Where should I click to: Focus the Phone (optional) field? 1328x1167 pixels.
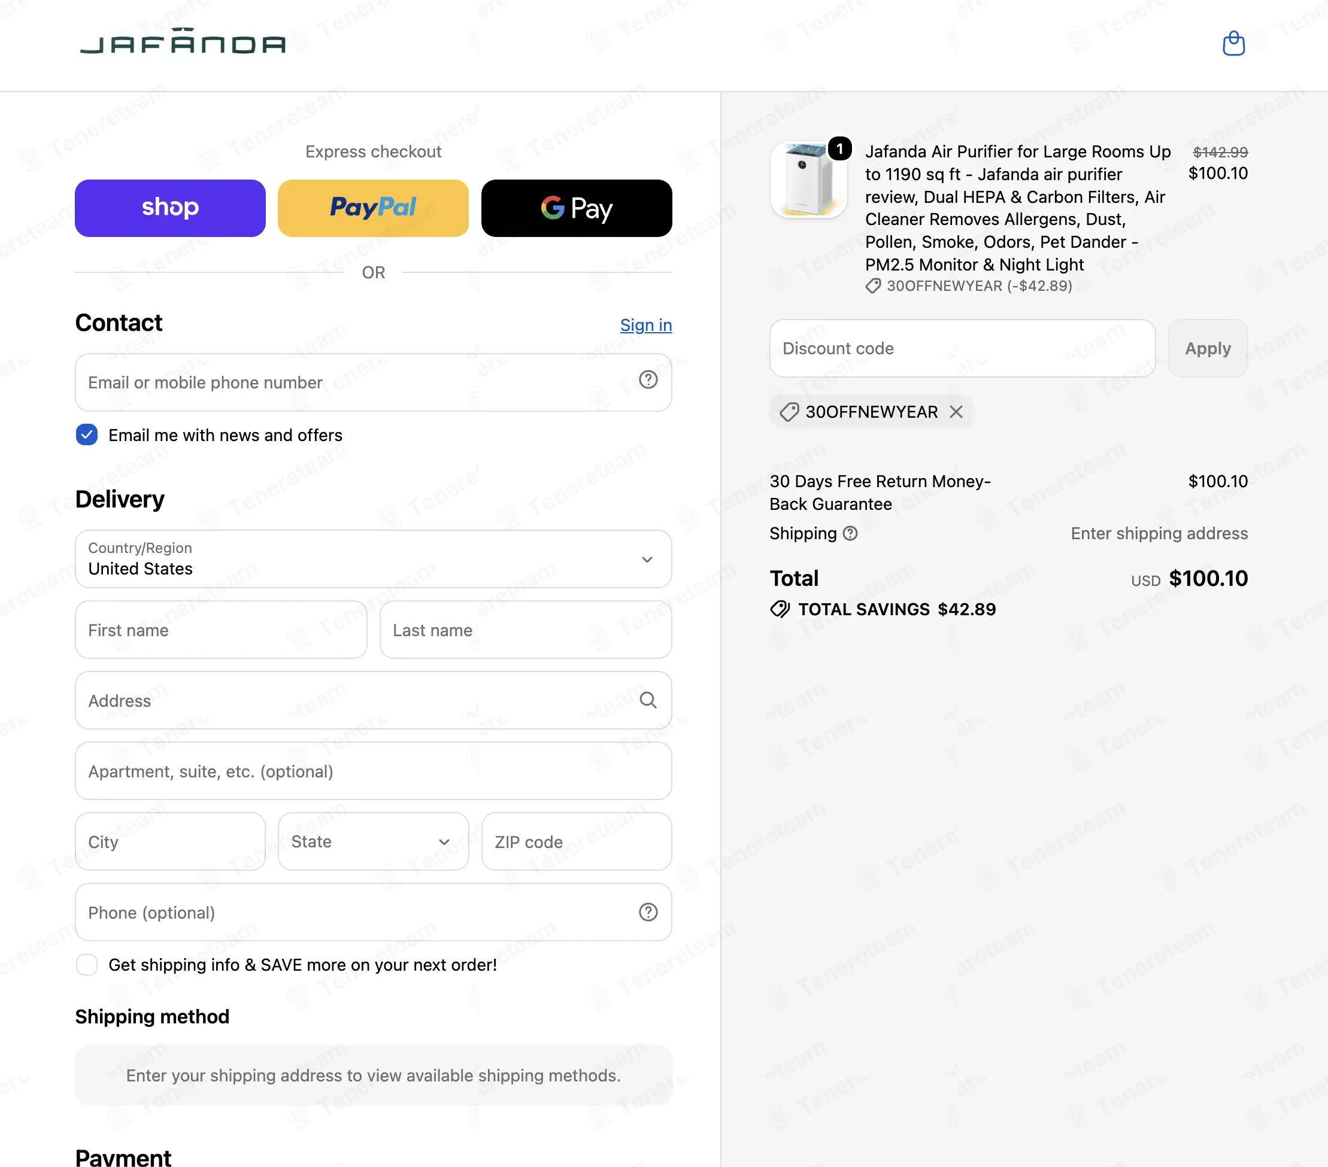coord(374,912)
